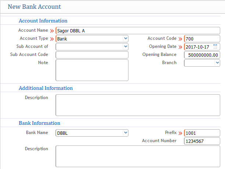This screenshot has width=225, height=169.
Task: Click the Bank Information Description text area
Action: tap(138, 156)
